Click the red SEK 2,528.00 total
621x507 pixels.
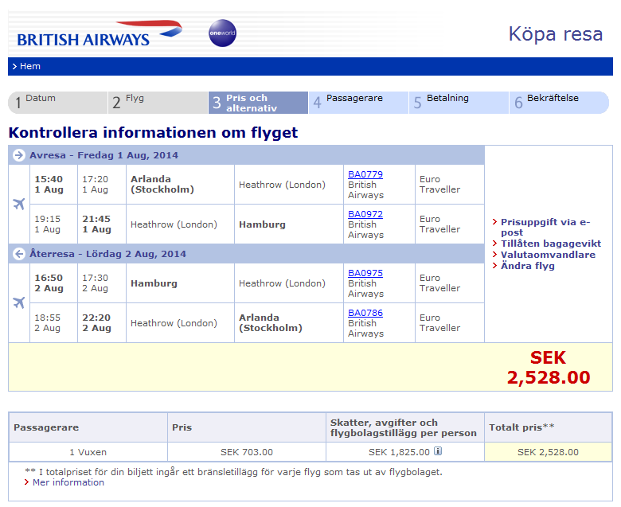pos(549,367)
